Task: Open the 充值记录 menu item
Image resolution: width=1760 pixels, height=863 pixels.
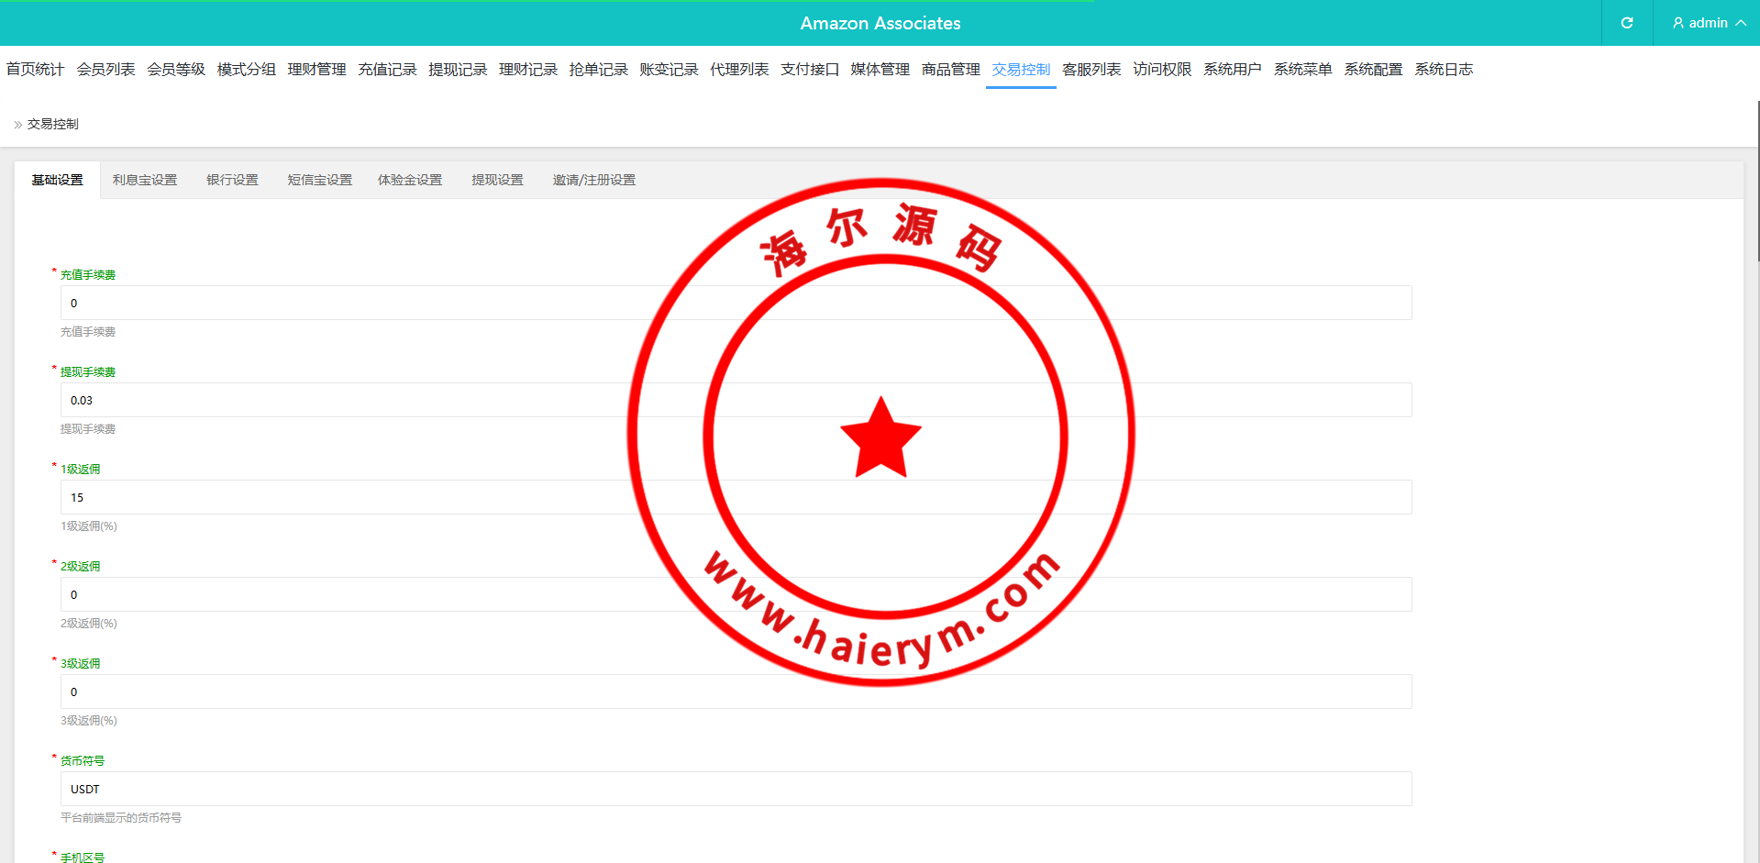Action: (x=387, y=70)
